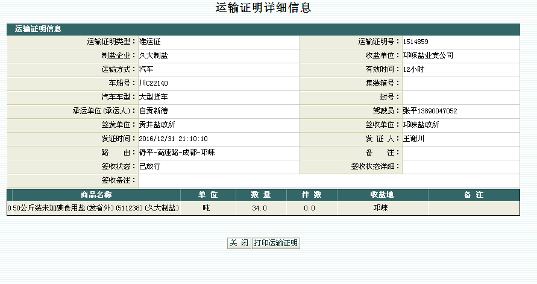This screenshot has height=284, width=537.
Task: Click the empty 签收备注 field
Action: [328, 180]
